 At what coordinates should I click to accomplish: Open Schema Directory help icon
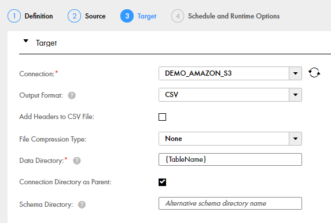[82, 205]
